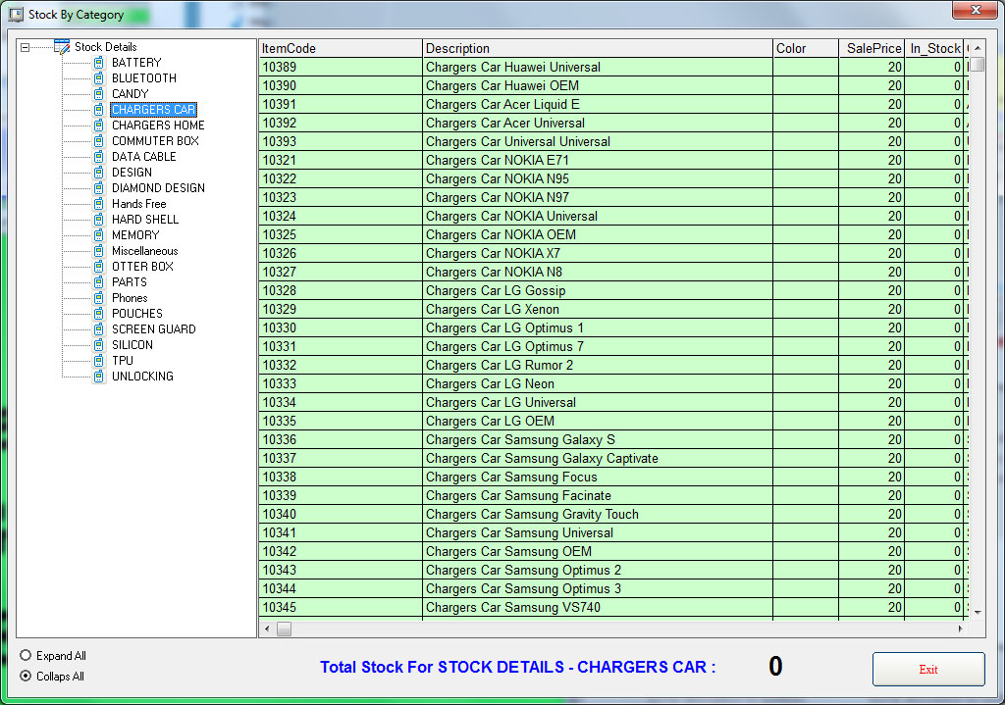Click the Color column header
This screenshot has width=1005, height=705.
806,49
